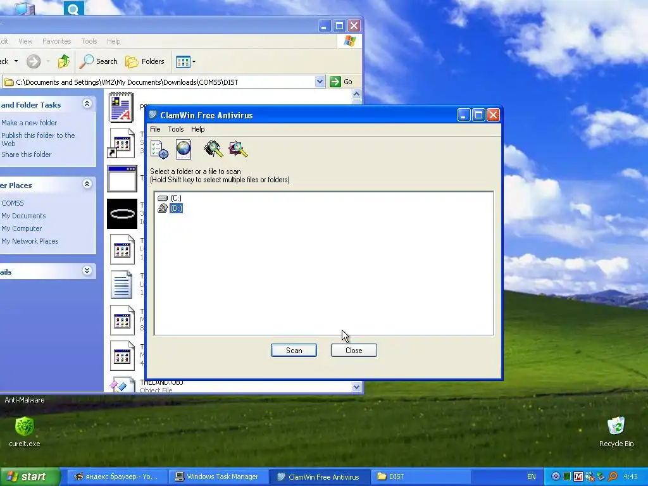This screenshot has width=648, height=486.
Task: Click Publish this folder to the Web
Action: pyautogui.click(x=38, y=139)
